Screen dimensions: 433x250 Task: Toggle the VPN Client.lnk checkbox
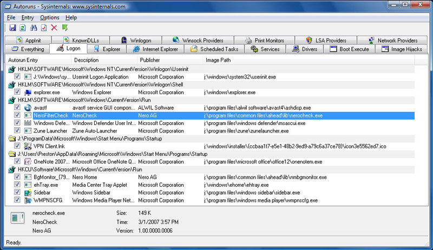point(18,146)
